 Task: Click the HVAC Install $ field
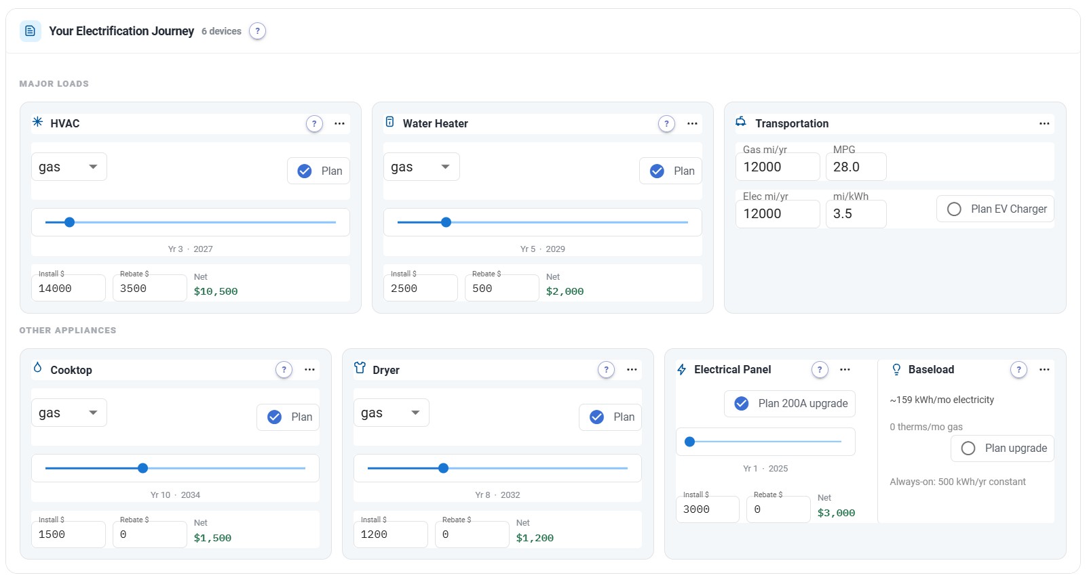(x=69, y=288)
